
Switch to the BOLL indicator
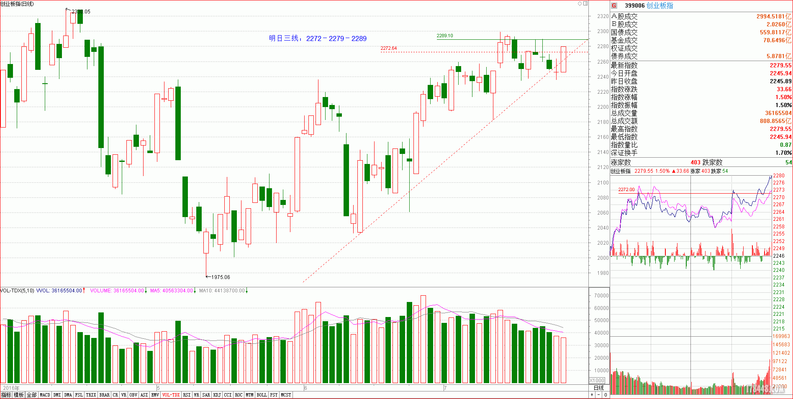coord(262,395)
